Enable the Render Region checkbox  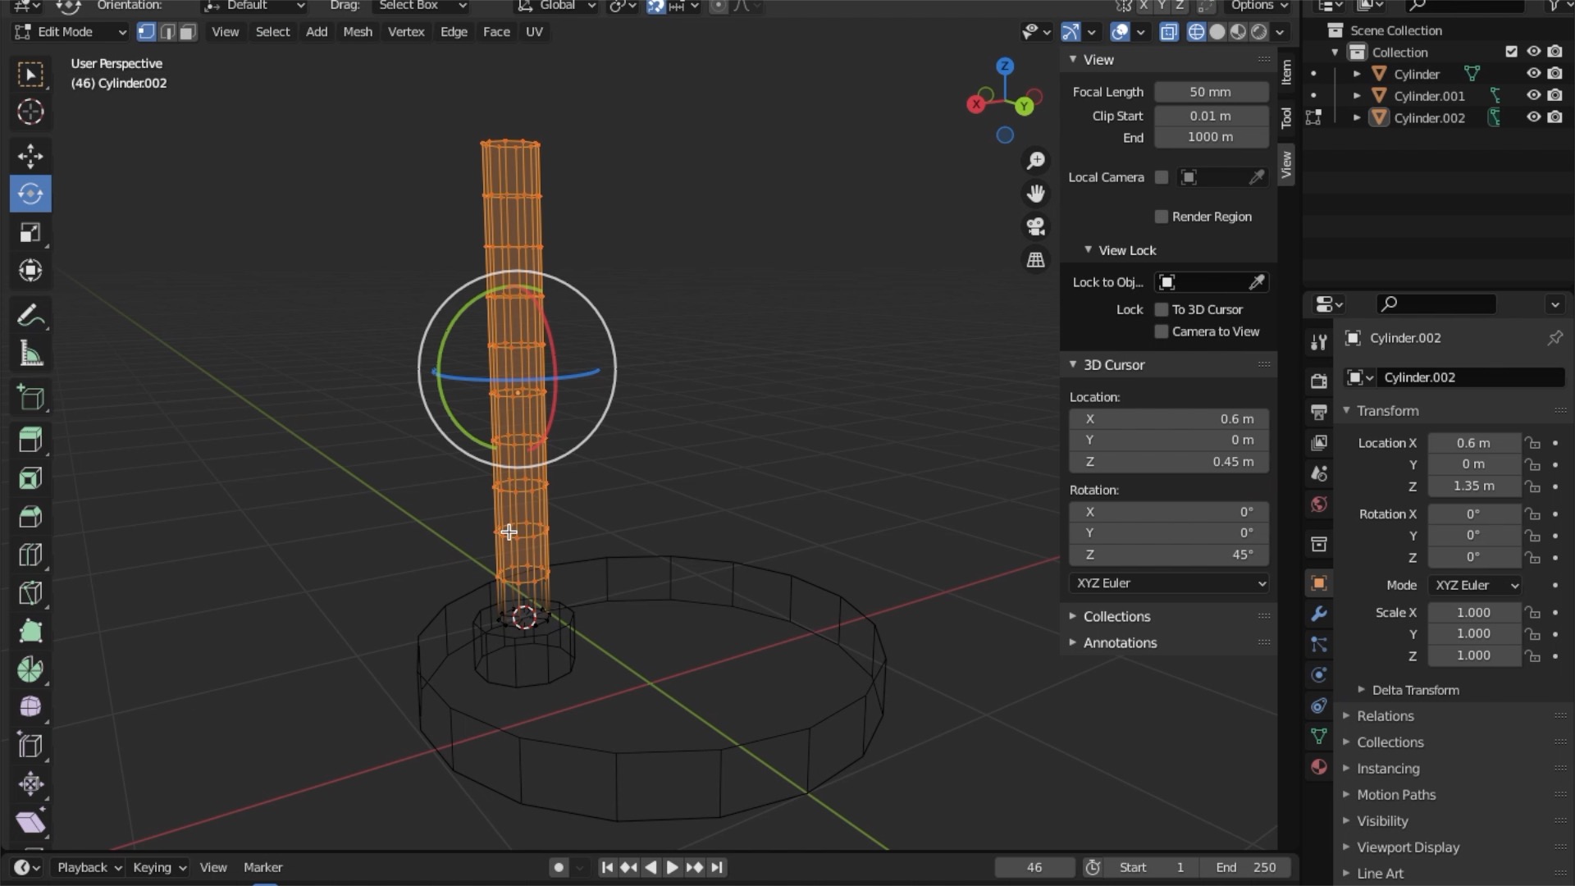[1162, 217]
